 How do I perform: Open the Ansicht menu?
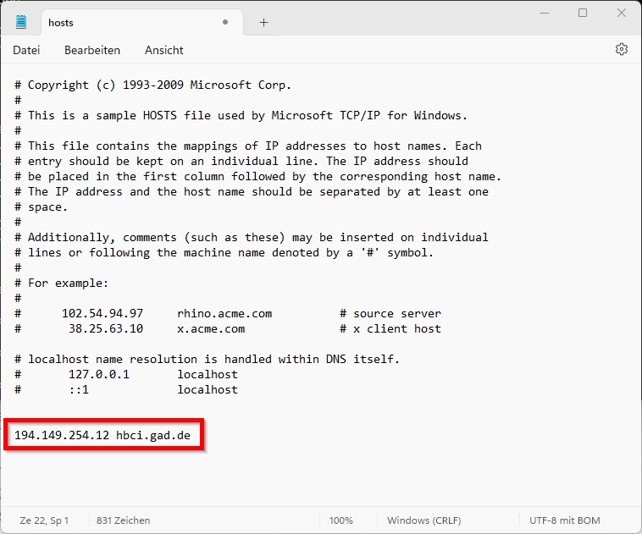163,50
